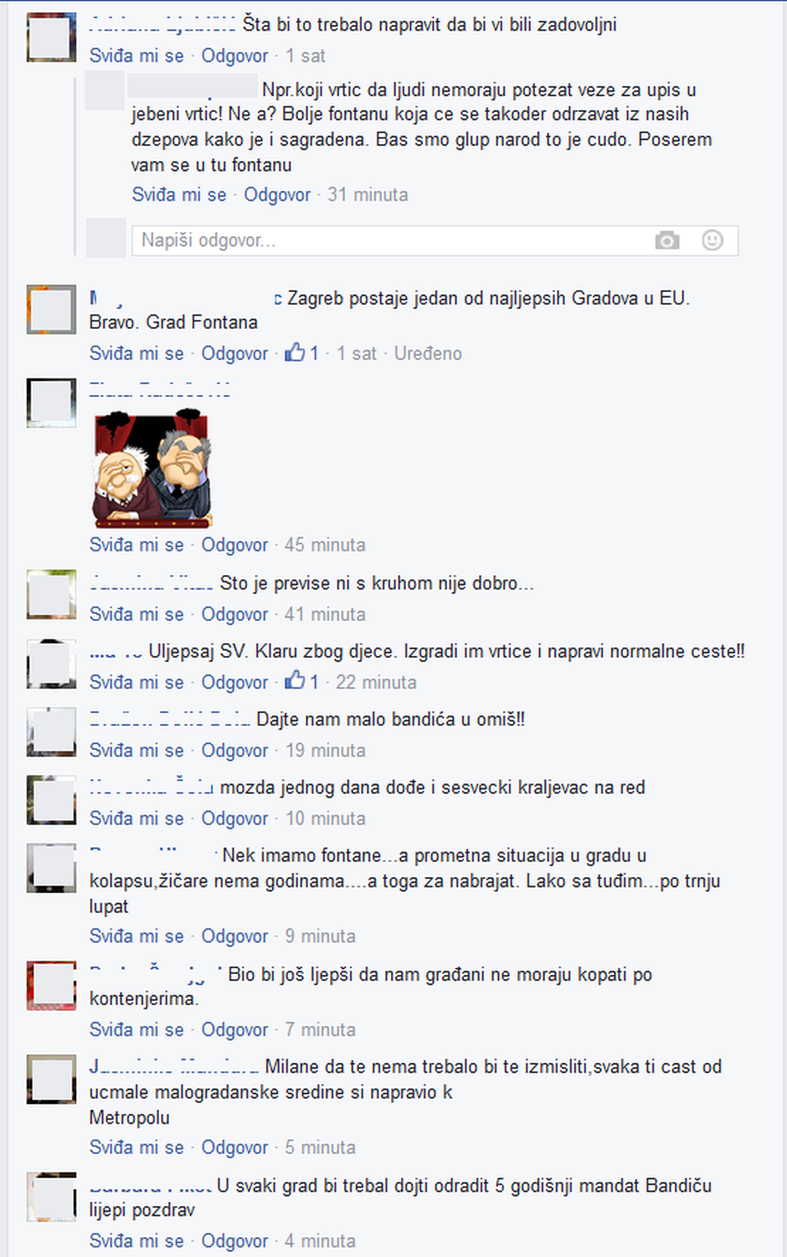Open the grumpy old men sticker image
Viewport: 787px width, 1257px height.
tap(152, 469)
